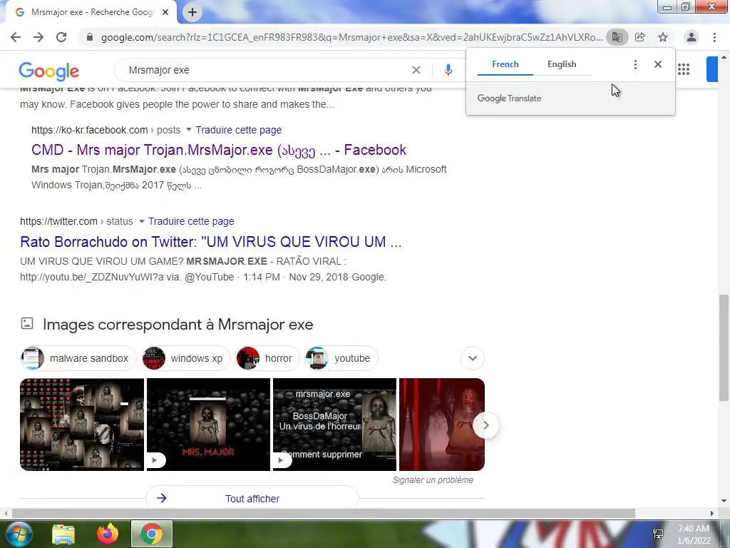Click the horizontal scroll right arrow
This screenshot has height=548, width=730.
coord(712,514)
